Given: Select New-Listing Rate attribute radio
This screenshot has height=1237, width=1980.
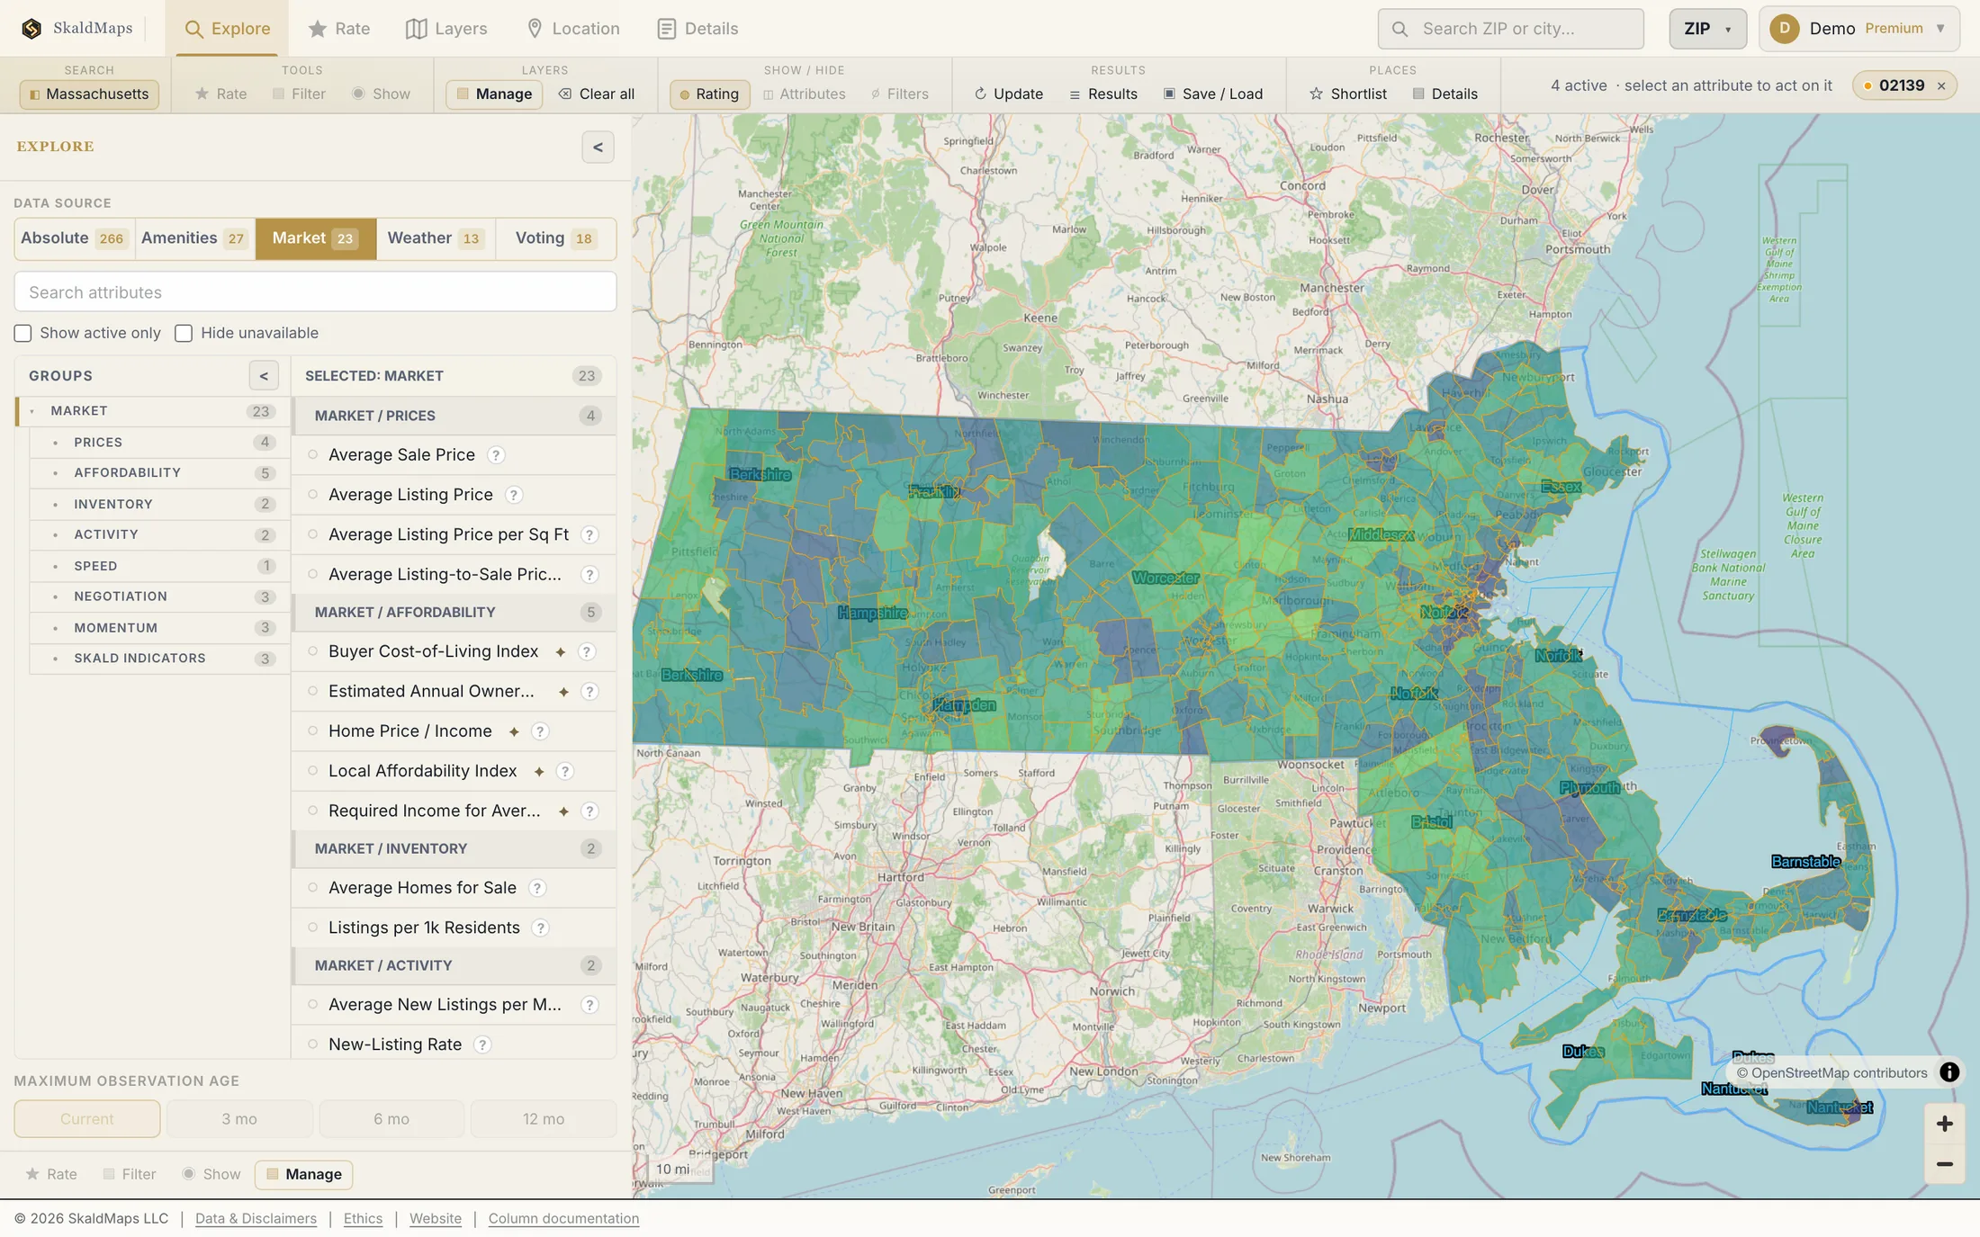Looking at the screenshot, I should (313, 1044).
